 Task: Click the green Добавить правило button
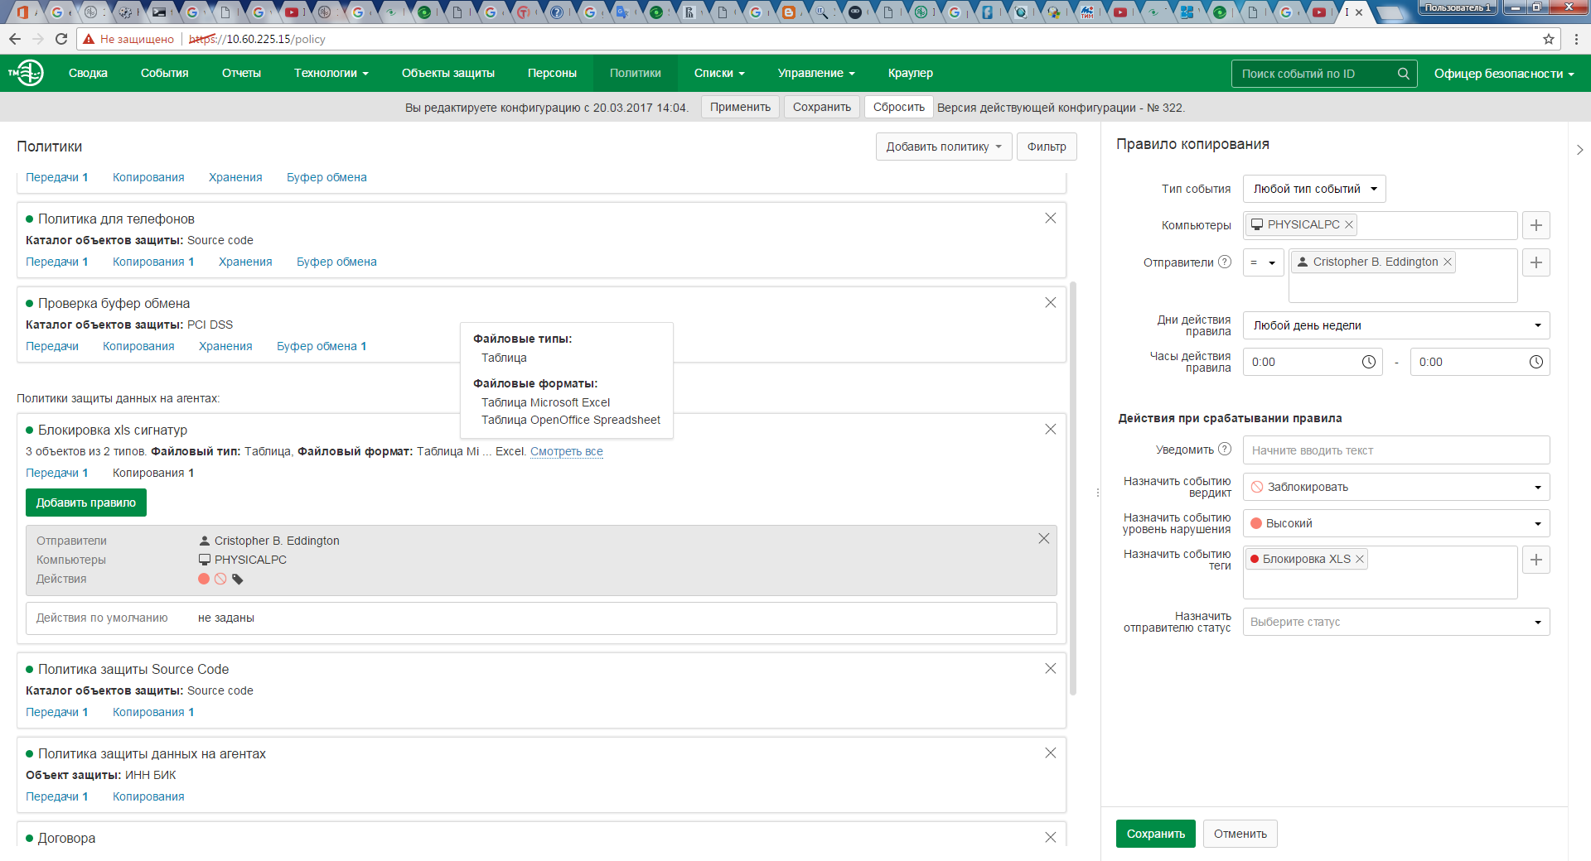click(86, 503)
